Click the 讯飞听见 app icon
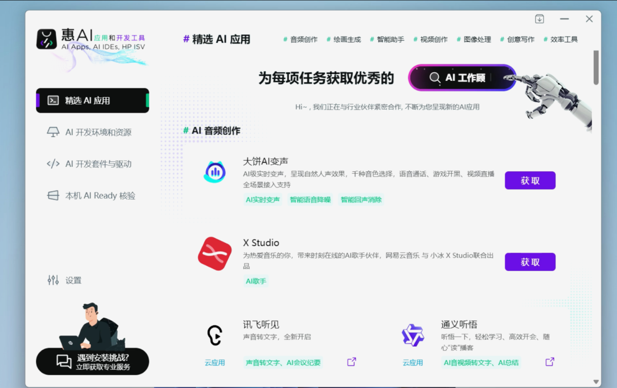The width and height of the screenshot is (617, 388). [215, 335]
